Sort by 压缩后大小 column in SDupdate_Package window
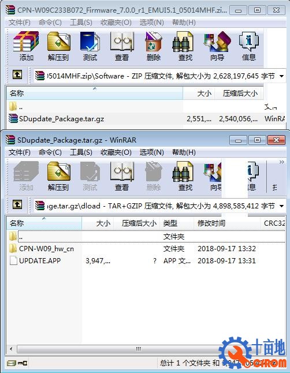This screenshot has width=290, height=373. (x=137, y=223)
